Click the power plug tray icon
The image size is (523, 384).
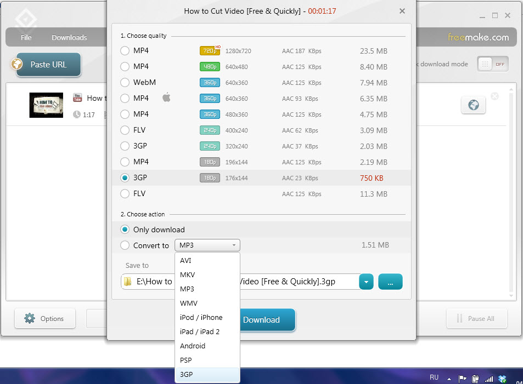[x=475, y=379]
